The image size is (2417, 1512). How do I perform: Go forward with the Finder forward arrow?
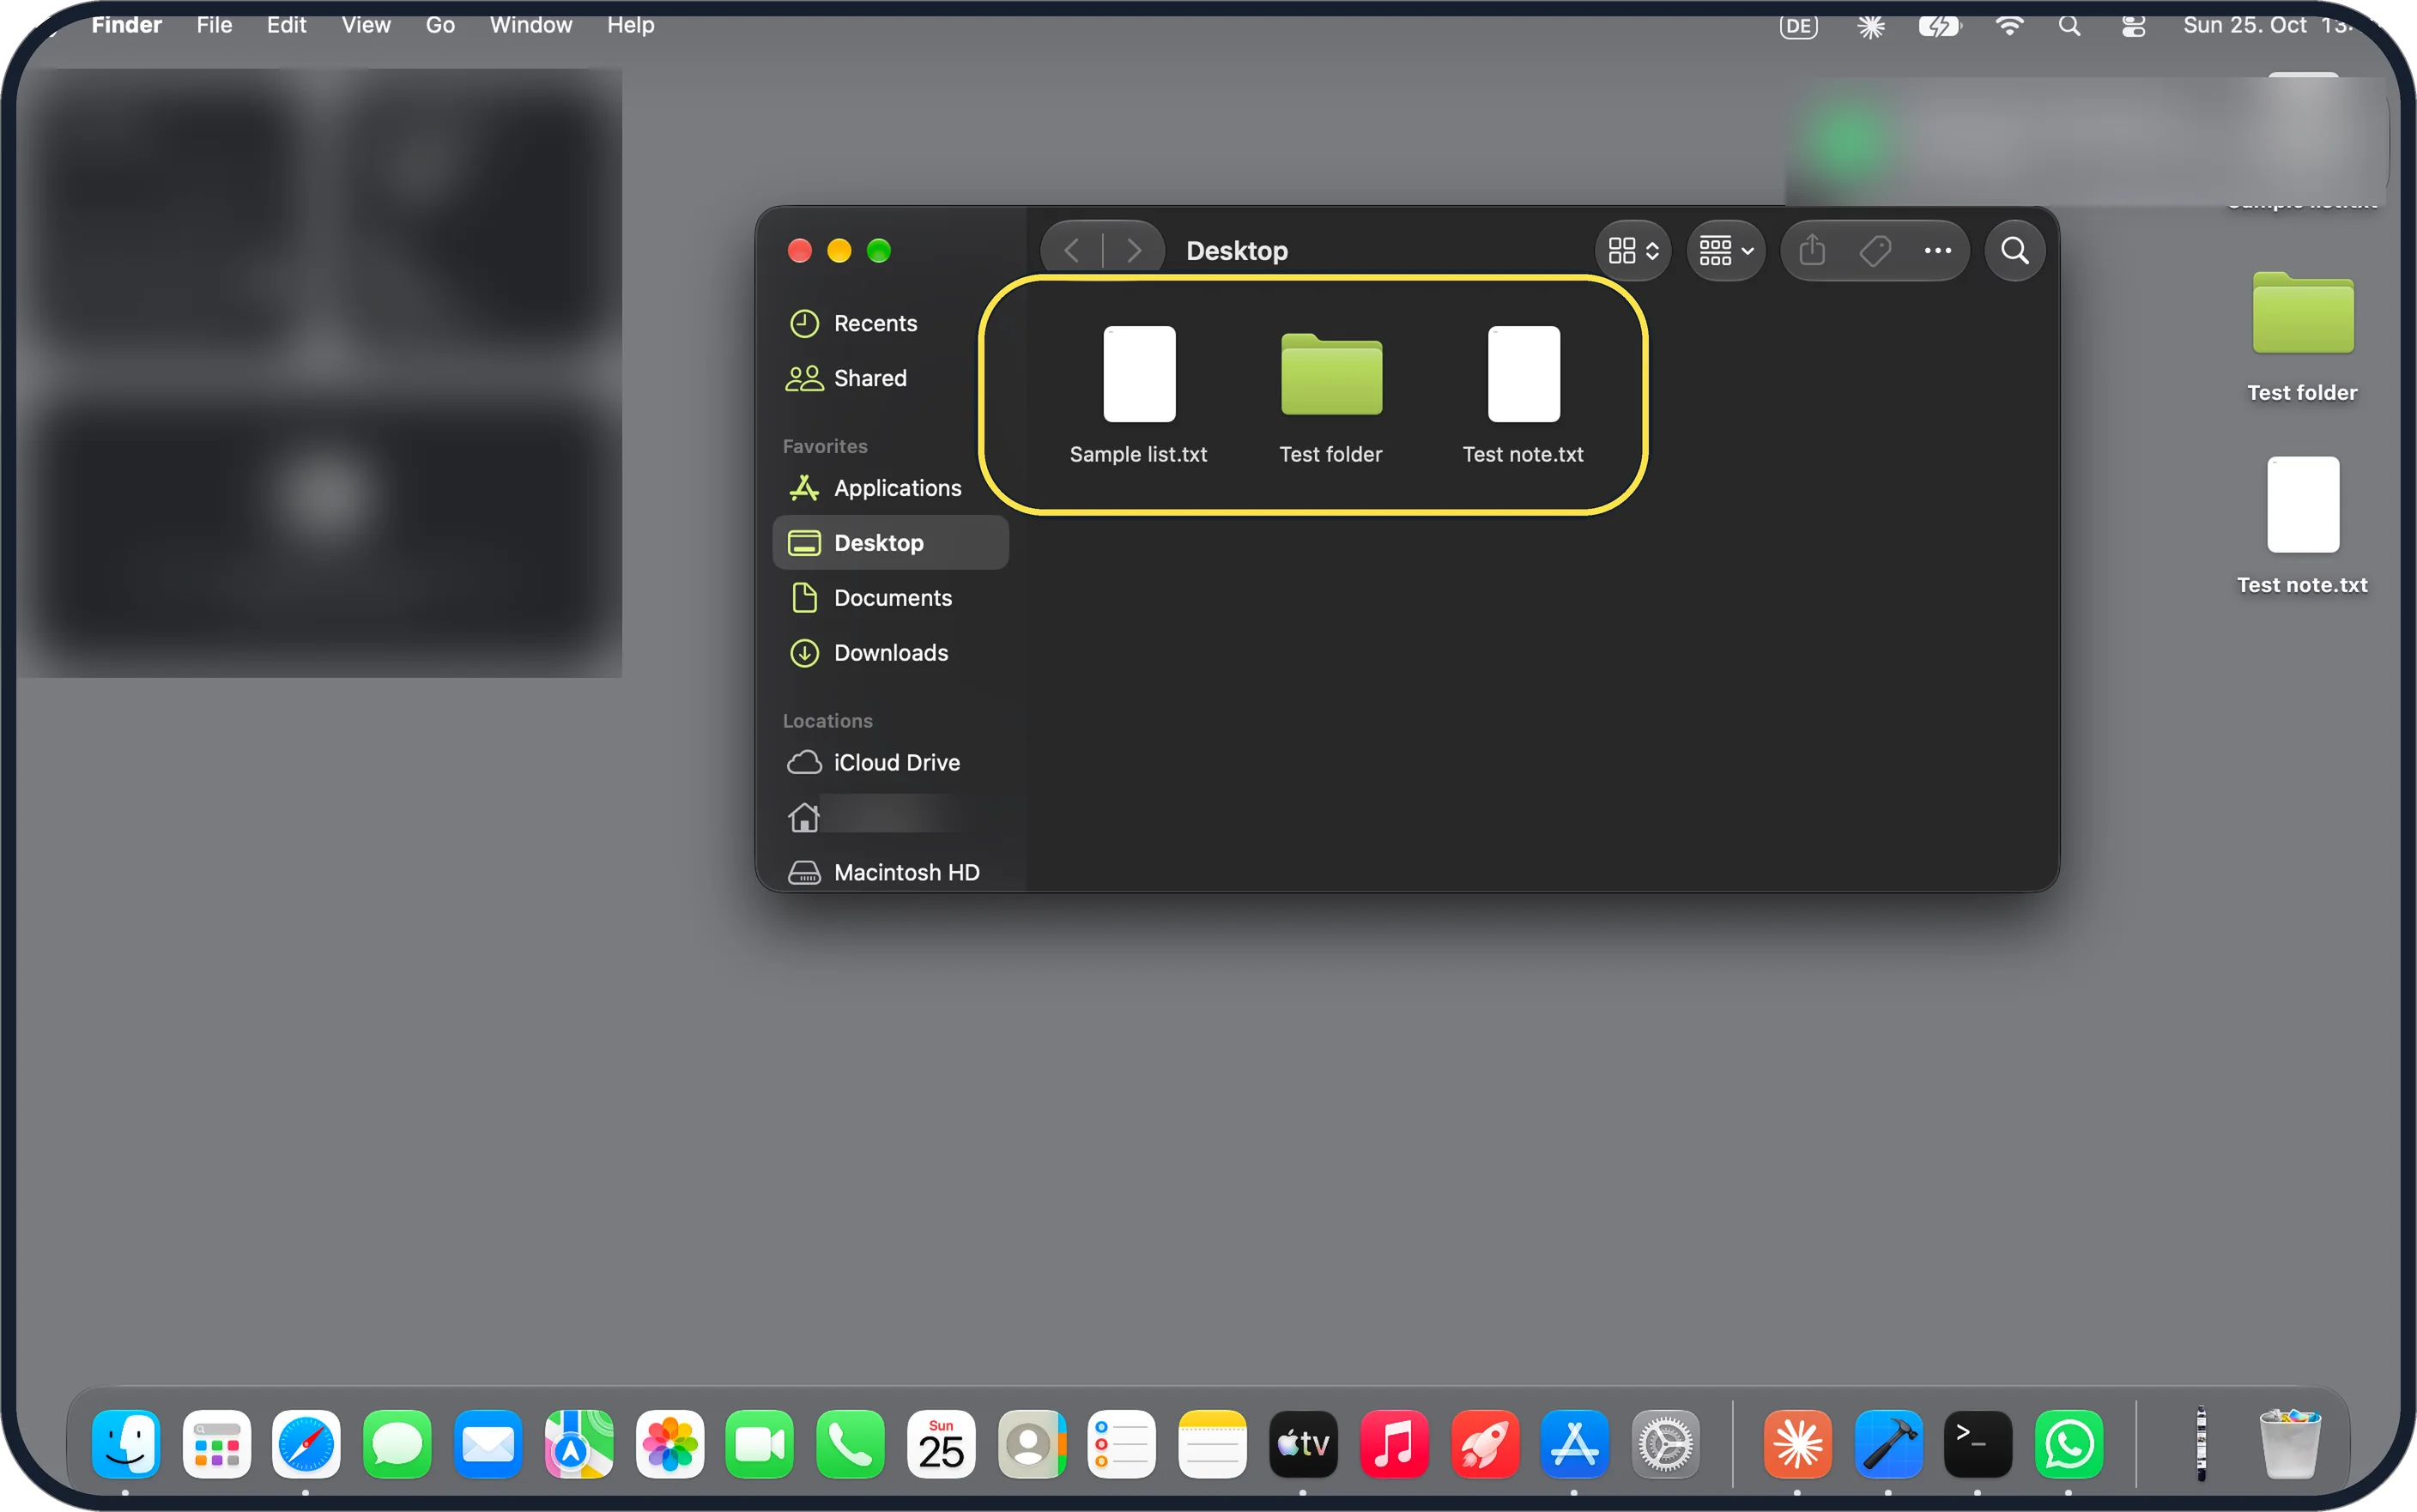tap(1133, 250)
